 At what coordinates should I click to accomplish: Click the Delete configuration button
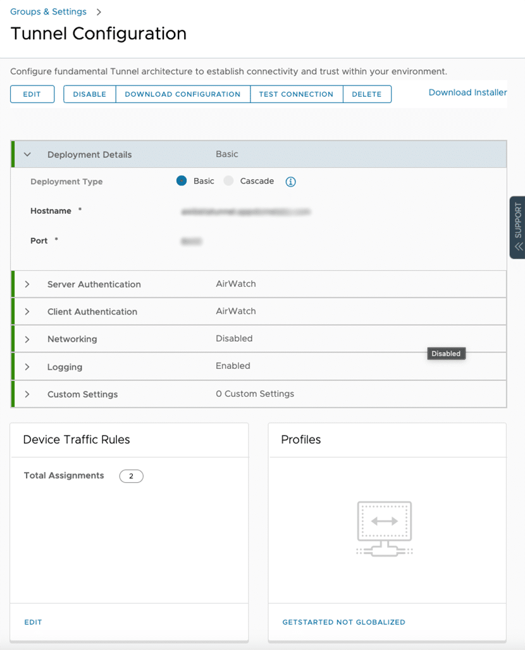[x=367, y=94]
